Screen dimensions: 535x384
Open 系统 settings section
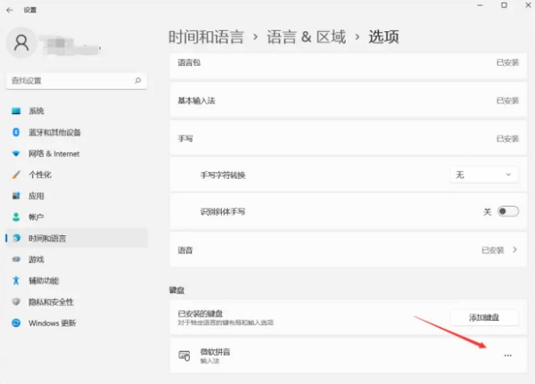pos(77,110)
